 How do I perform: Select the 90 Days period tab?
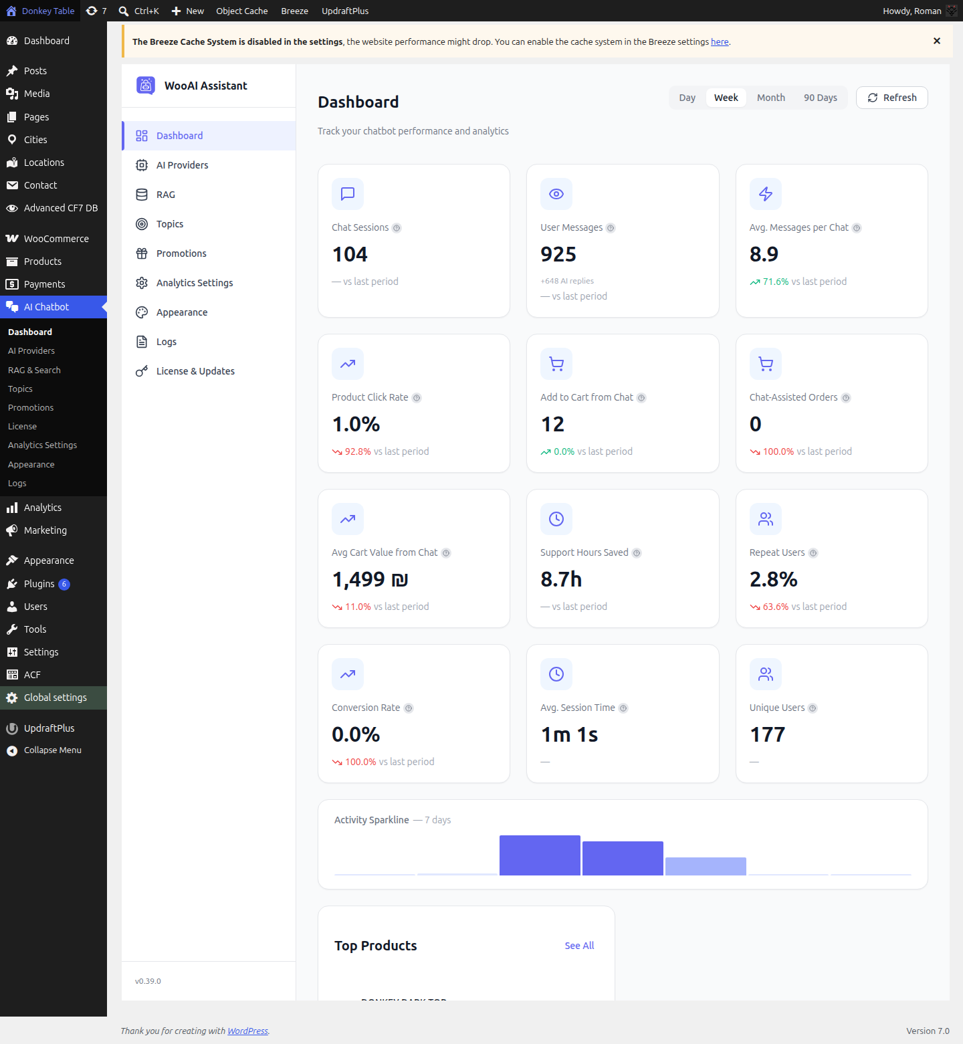[x=821, y=98]
